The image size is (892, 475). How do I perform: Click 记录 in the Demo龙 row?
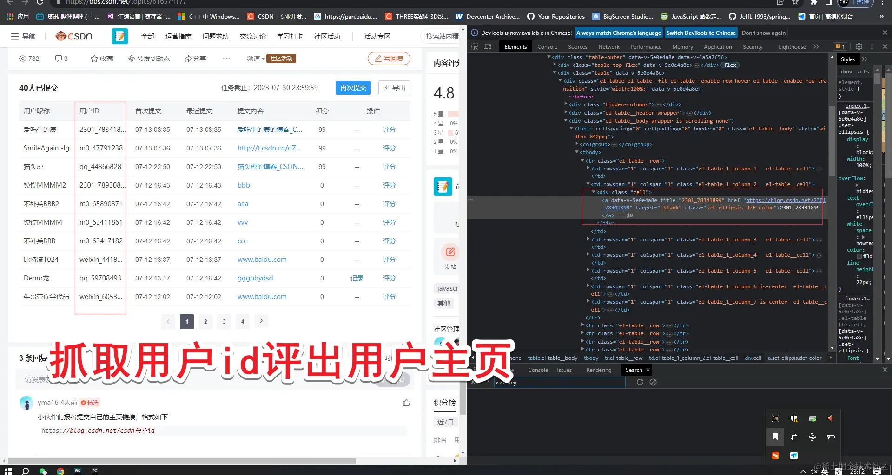click(x=357, y=278)
